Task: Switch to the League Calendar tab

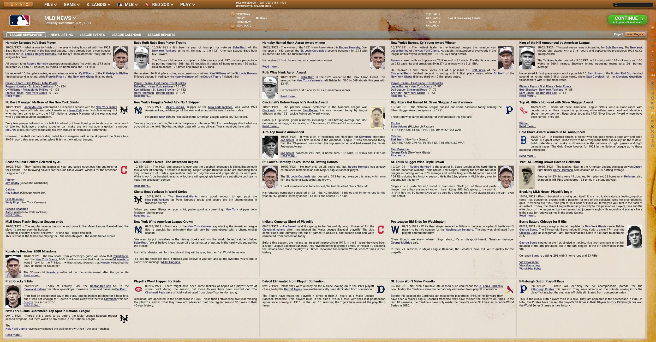Action: click(x=126, y=35)
